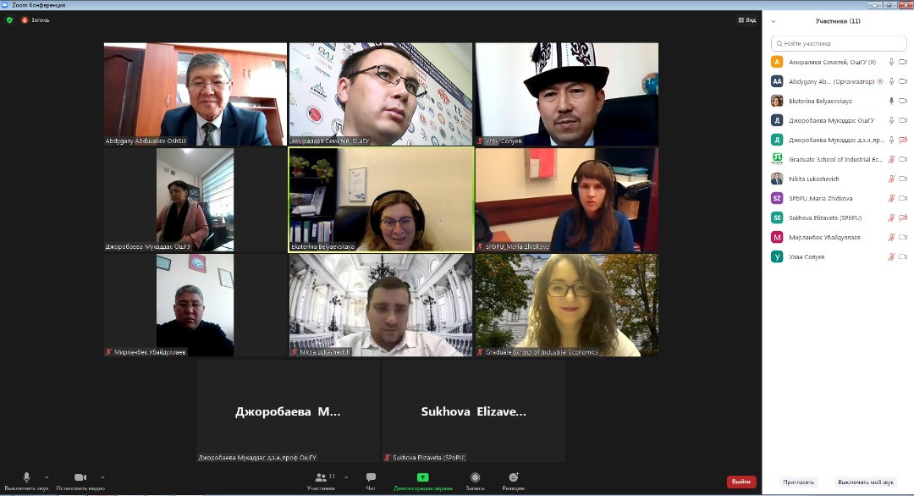Select the Abdygany Abduvaliev OshSU video tile
This screenshot has height=496, width=914.
point(195,94)
